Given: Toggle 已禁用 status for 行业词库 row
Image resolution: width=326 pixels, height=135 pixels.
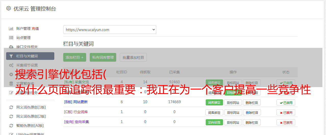Looking at the screenshot, I should [x=286, y=112].
